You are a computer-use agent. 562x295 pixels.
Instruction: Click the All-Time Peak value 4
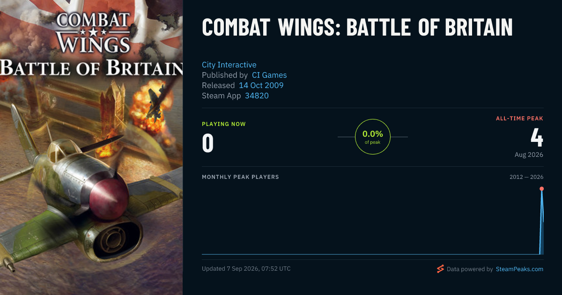(537, 137)
